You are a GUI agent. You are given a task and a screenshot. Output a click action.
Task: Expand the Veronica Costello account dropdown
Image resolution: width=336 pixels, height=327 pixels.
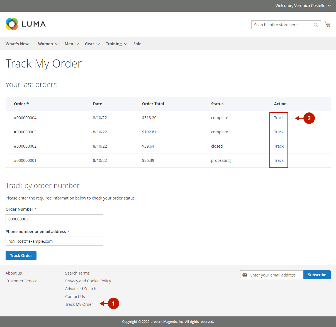(x=329, y=6)
